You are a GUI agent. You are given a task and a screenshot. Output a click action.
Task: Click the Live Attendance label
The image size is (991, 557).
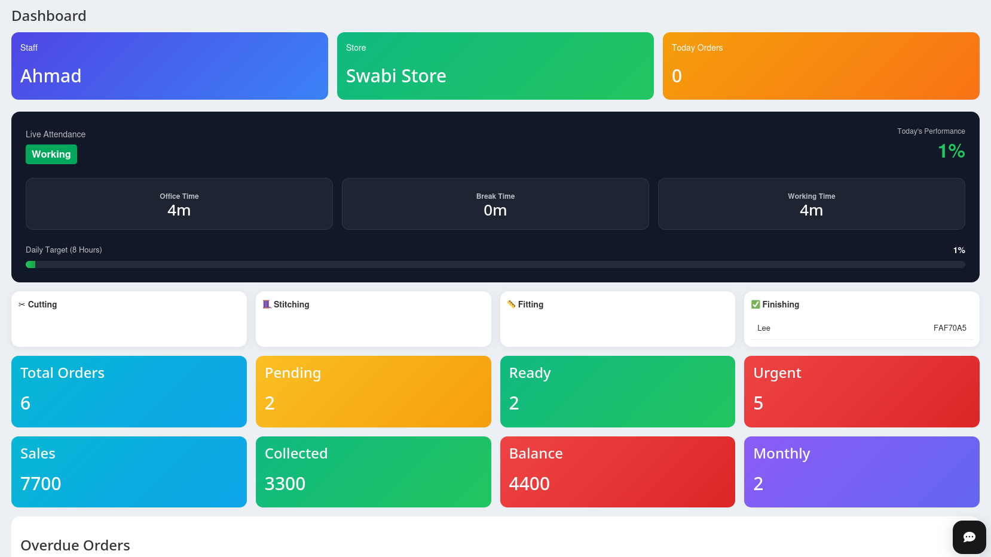pyautogui.click(x=56, y=134)
